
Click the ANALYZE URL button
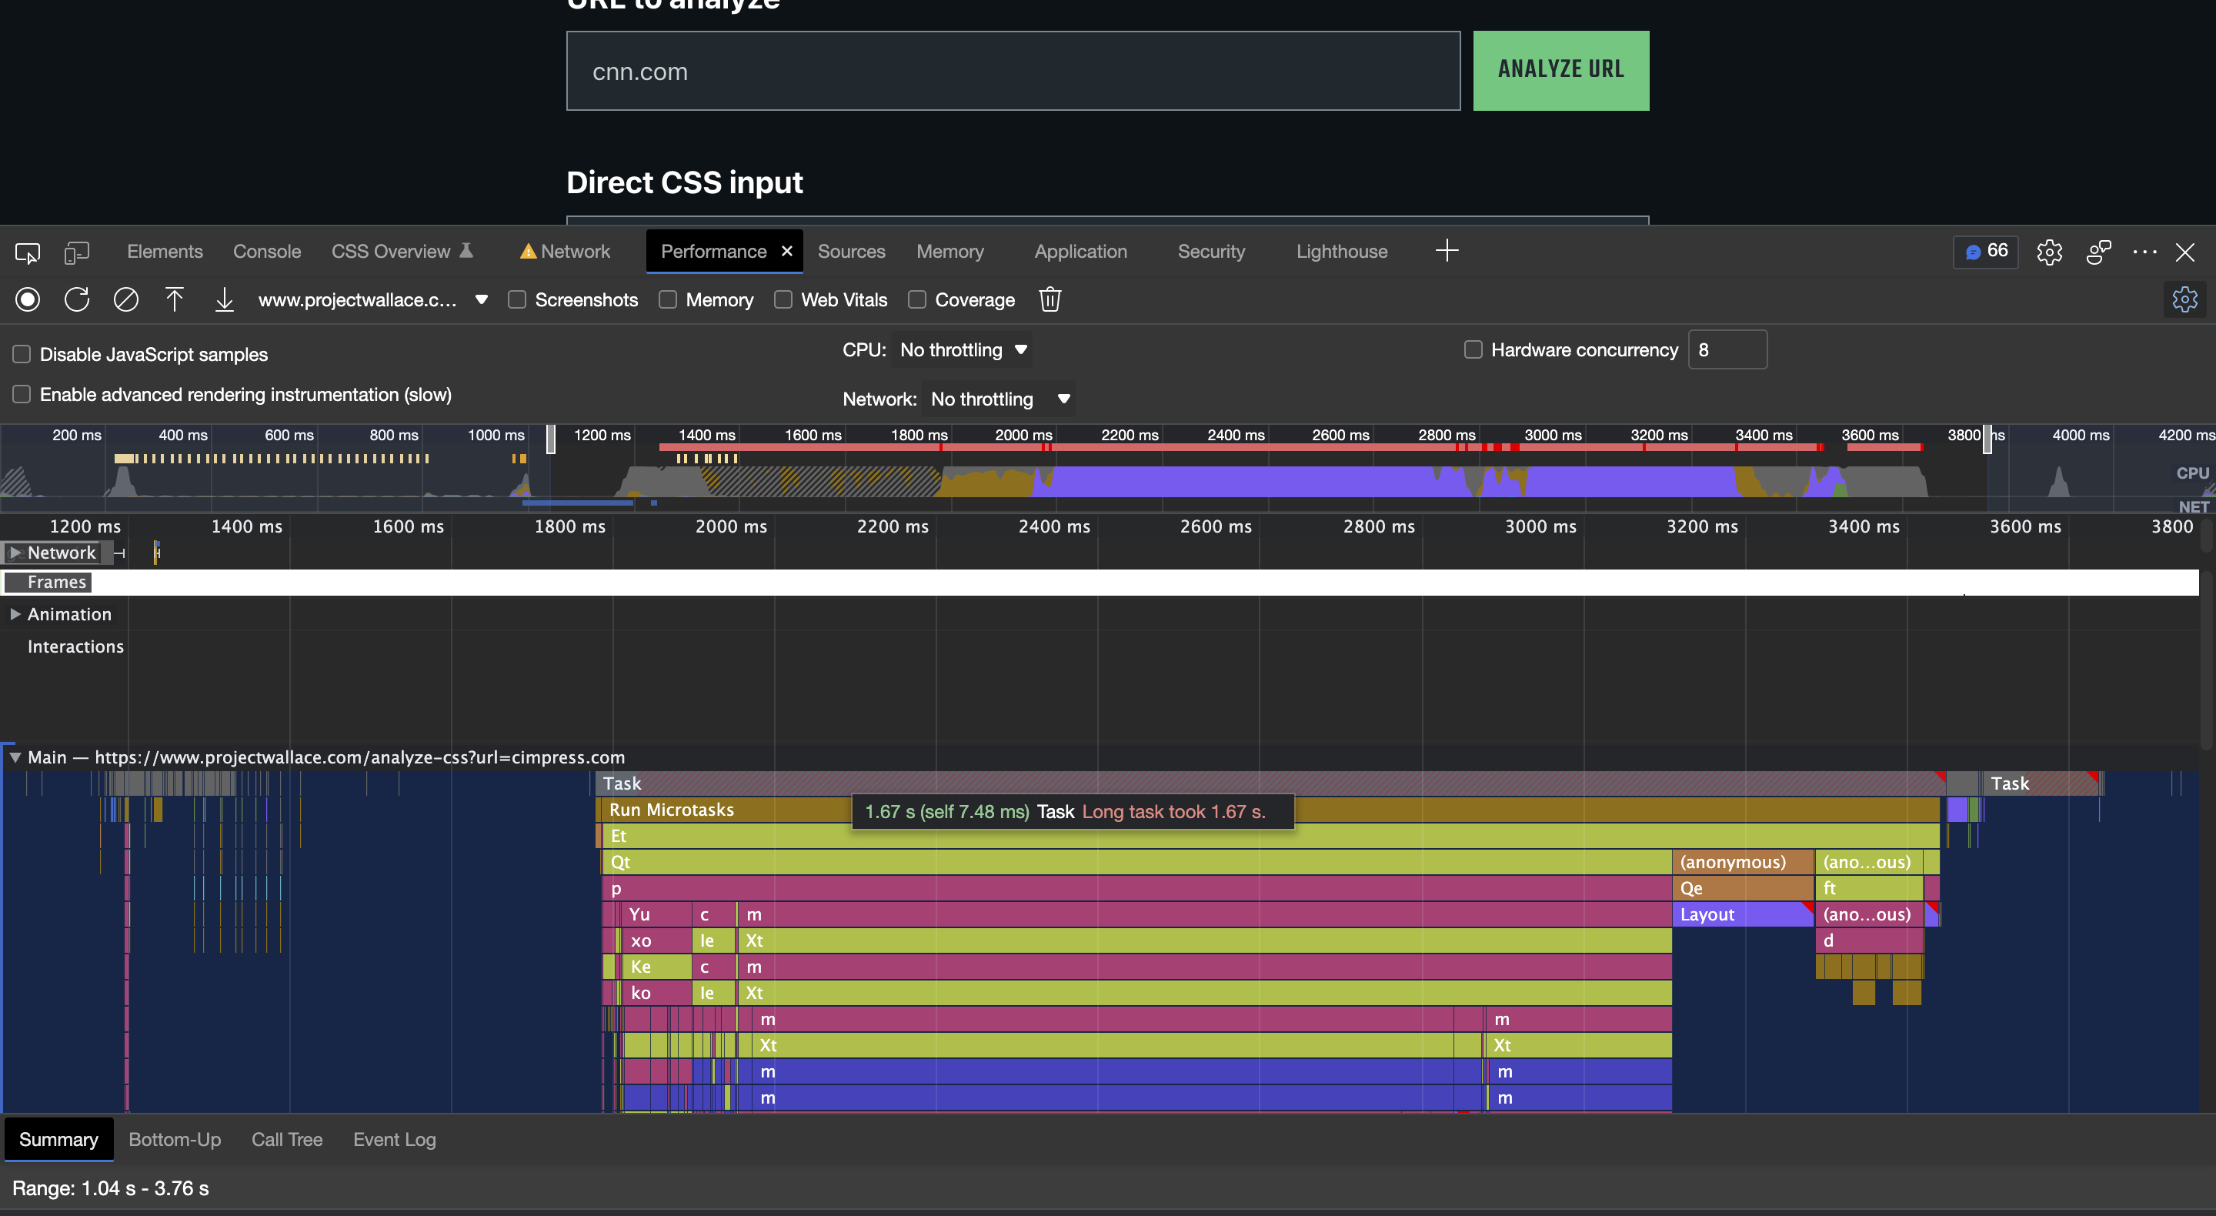[1560, 71]
